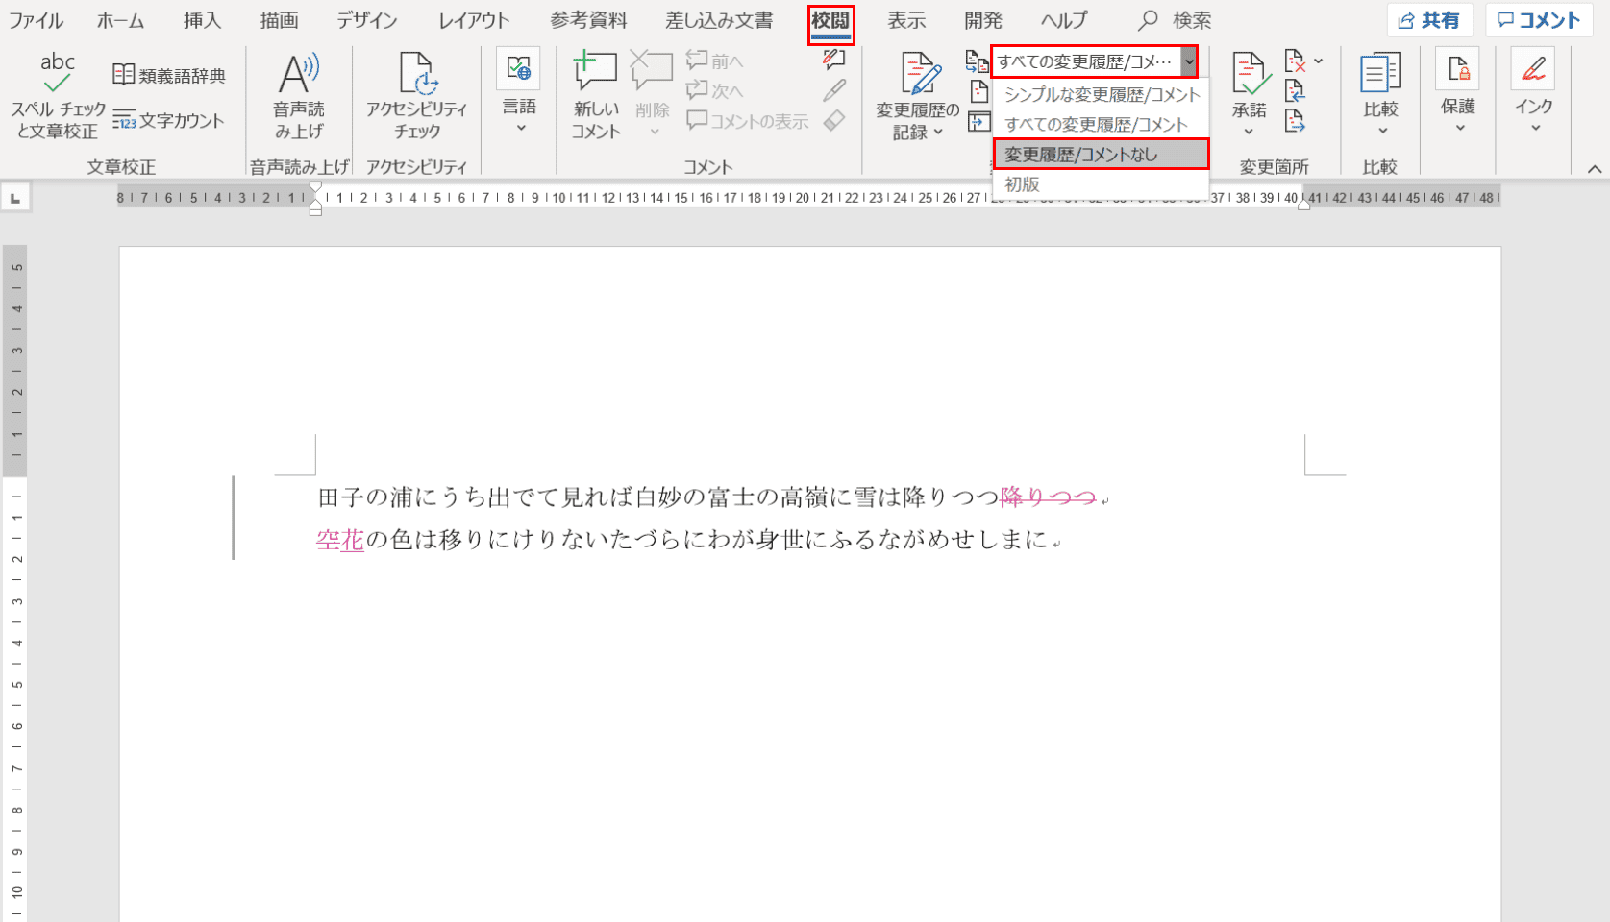
Task: Click the 言語 language icon
Action: [x=519, y=68]
